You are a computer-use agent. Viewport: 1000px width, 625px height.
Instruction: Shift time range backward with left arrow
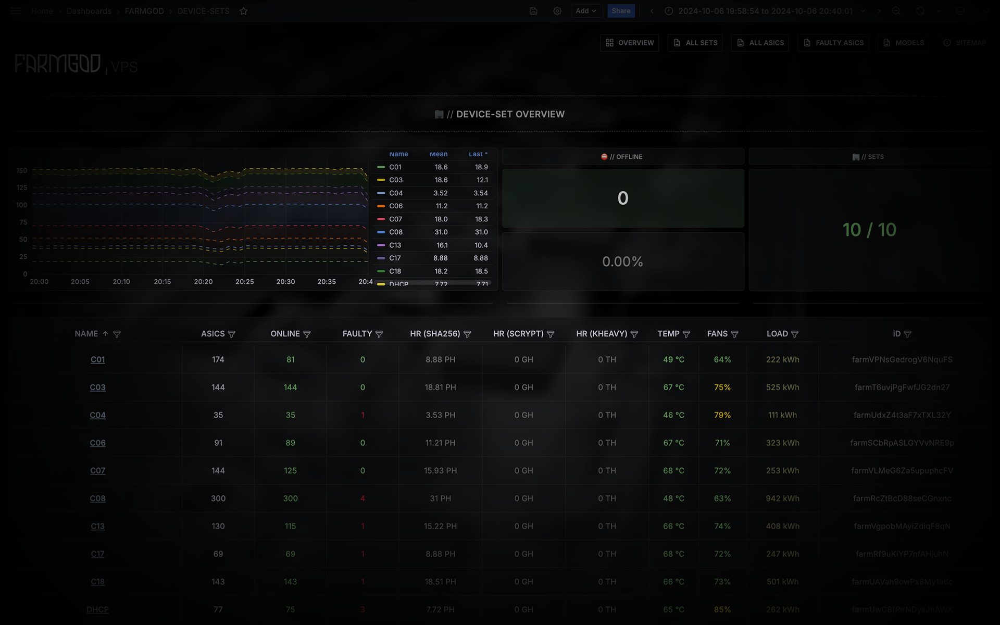coord(652,11)
